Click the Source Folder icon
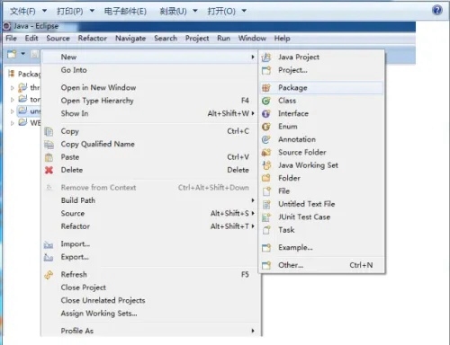 [x=266, y=153]
